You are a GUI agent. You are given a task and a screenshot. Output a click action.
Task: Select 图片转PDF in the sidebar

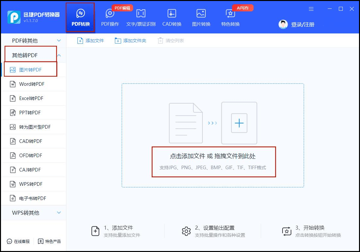tap(29, 69)
